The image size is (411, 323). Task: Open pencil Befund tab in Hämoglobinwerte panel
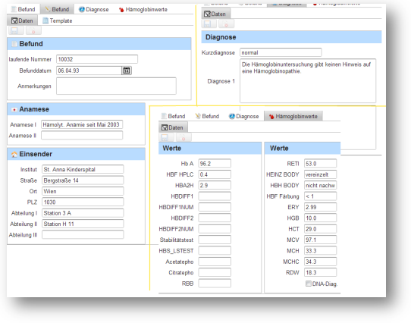click(207, 116)
